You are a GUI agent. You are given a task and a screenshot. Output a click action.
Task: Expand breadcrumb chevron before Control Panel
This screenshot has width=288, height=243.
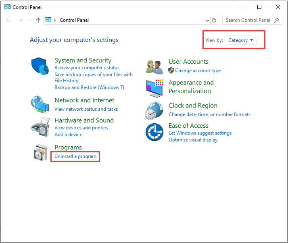(55, 20)
